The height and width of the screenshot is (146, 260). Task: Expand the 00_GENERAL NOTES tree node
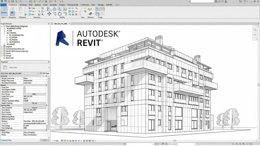pos(5,28)
